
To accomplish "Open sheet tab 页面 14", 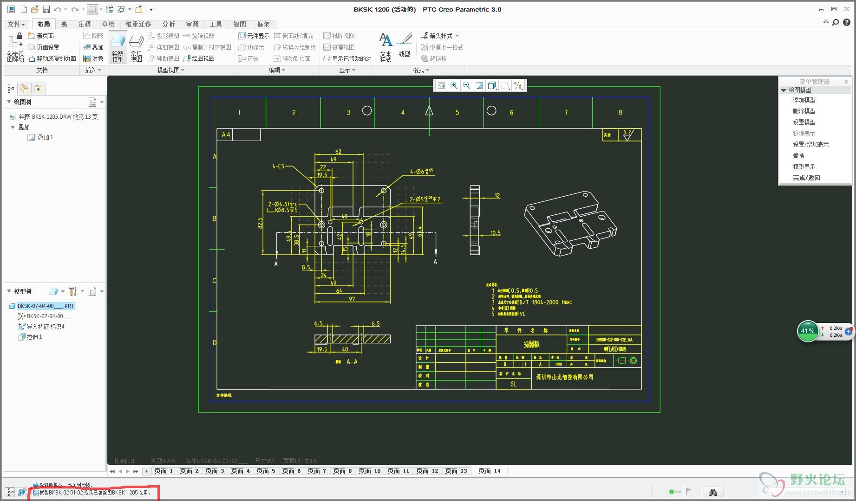I will click(490, 471).
